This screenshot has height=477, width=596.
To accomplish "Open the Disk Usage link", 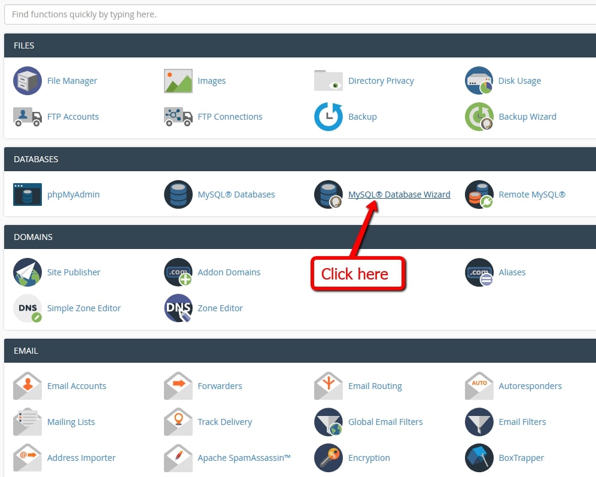I will click(x=518, y=80).
